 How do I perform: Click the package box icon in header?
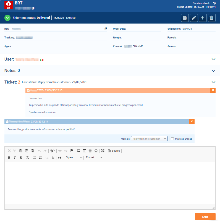[x=185, y=18]
